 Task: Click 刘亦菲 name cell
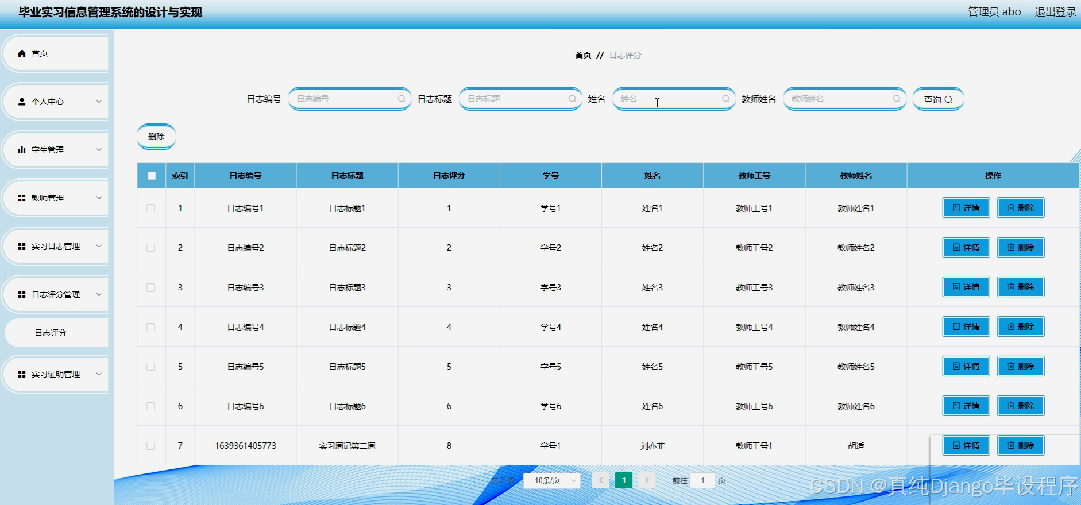click(653, 446)
